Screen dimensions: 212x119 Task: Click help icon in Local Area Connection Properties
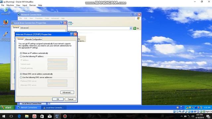pos(62,23)
